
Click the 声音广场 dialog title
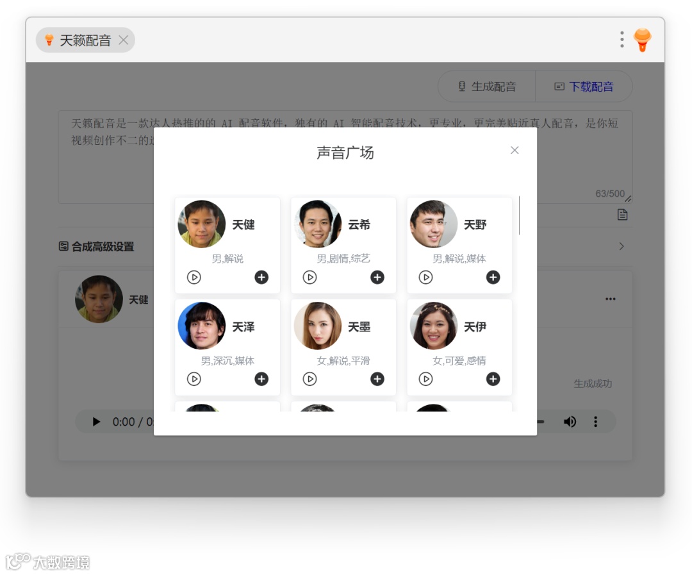click(345, 153)
